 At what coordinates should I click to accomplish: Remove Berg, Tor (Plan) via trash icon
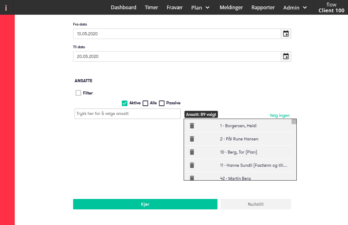tap(192, 152)
